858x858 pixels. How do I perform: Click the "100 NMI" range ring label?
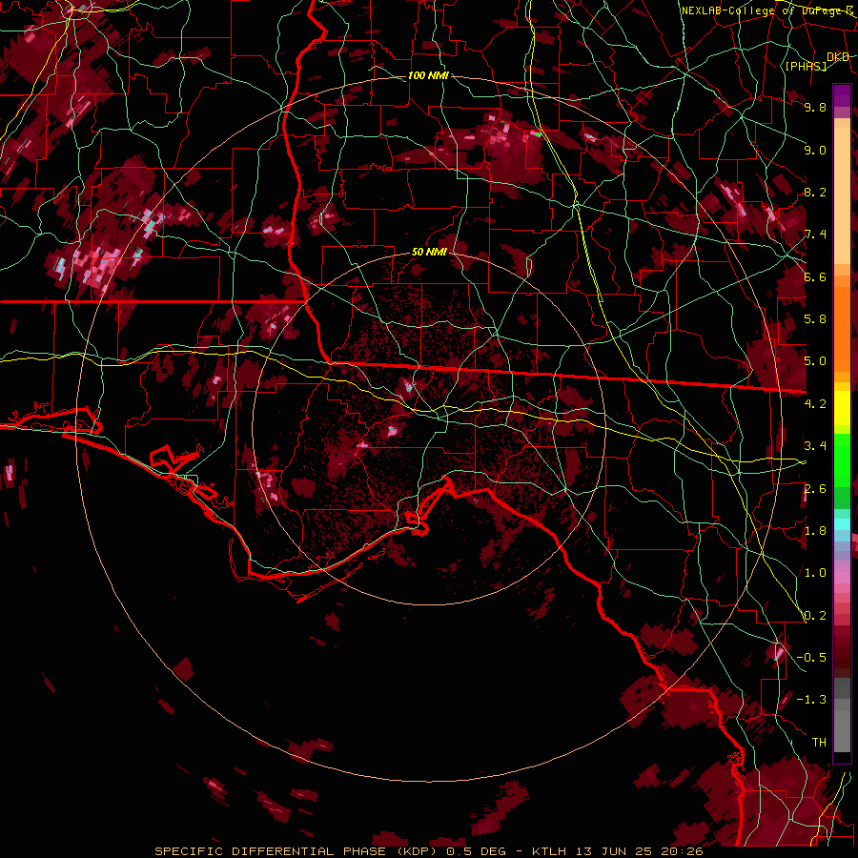tap(428, 75)
